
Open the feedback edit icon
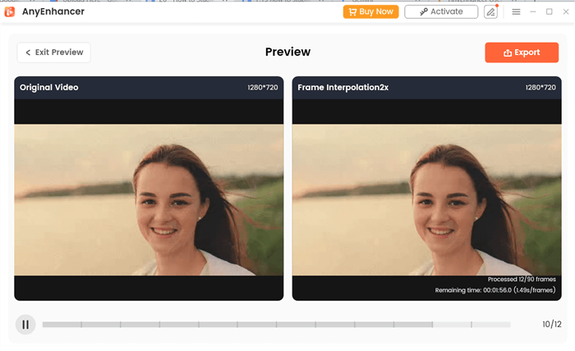point(490,11)
